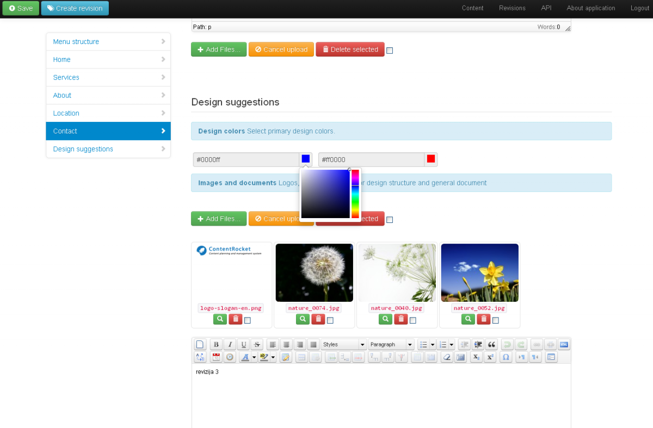Image resolution: width=653 pixels, height=428 pixels.
Task: Click the top Add Files button
Action: (x=219, y=49)
